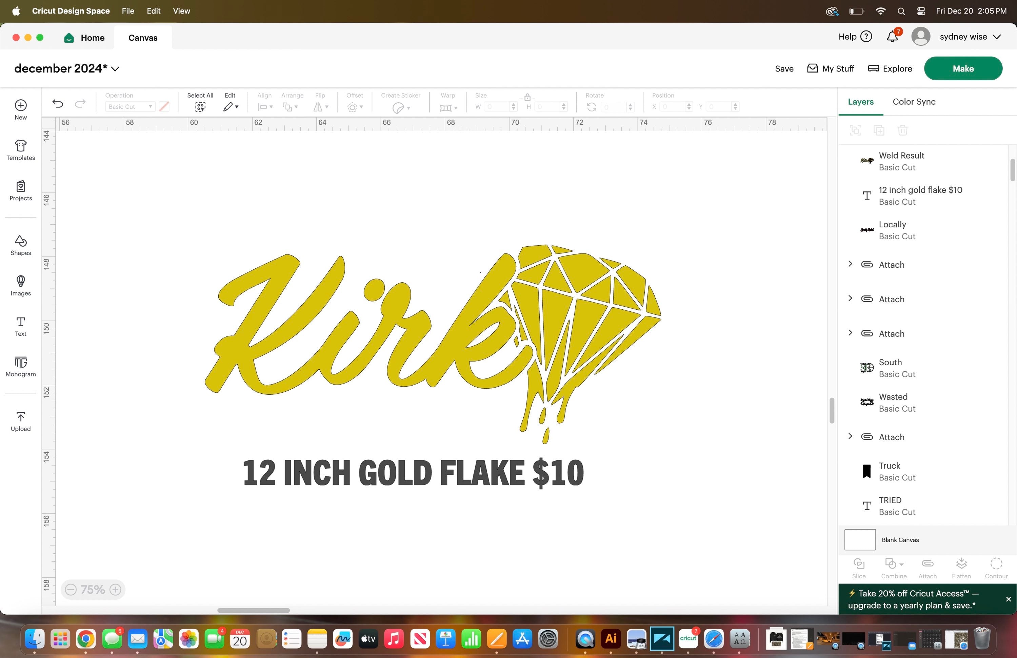Click the Save button
Image resolution: width=1017 pixels, height=658 pixels.
point(784,69)
